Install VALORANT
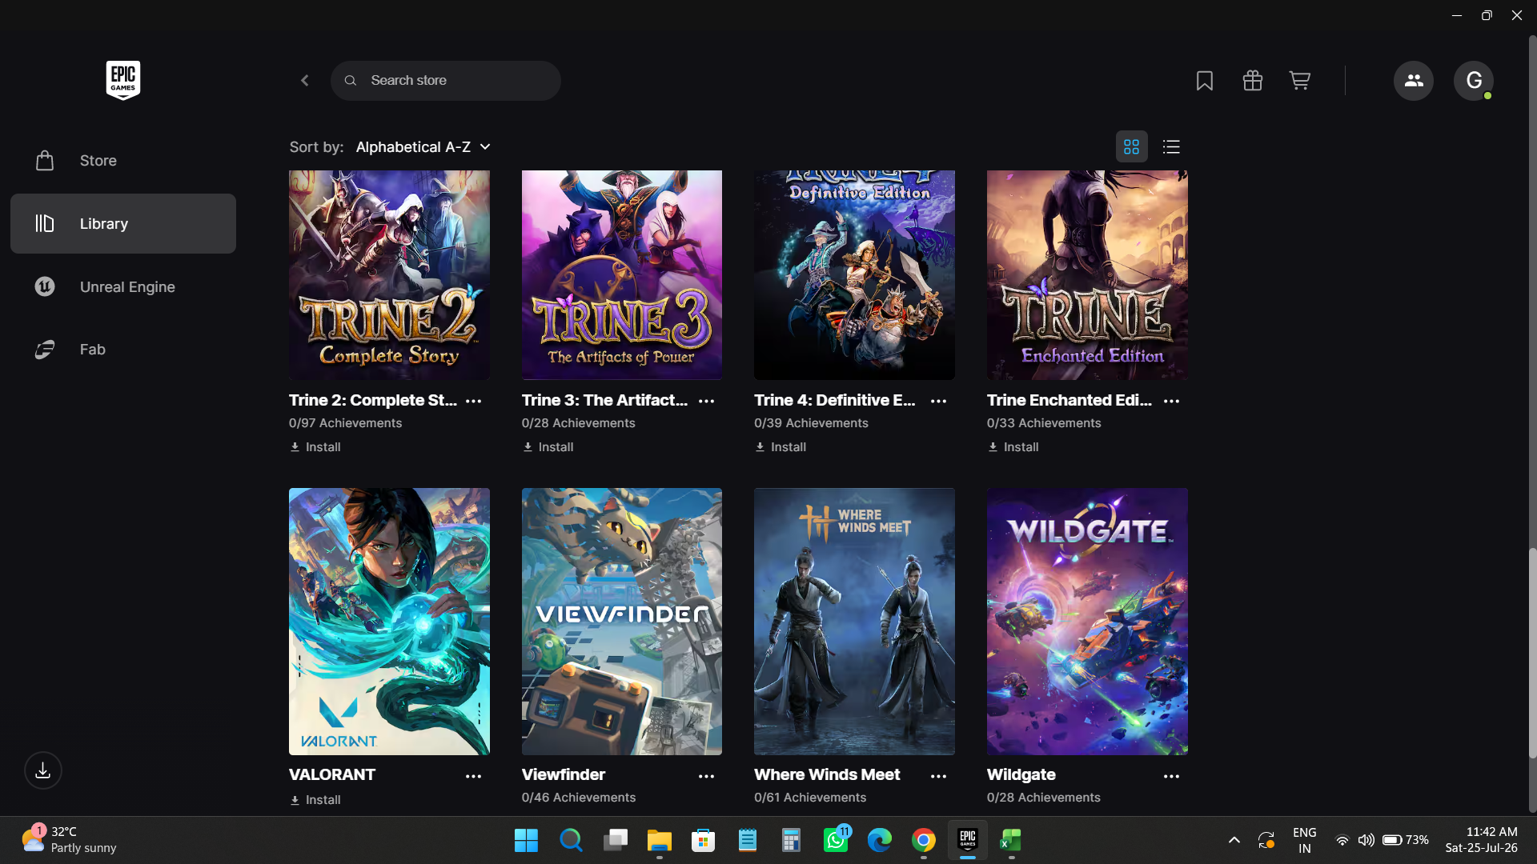Image resolution: width=1537 pixels, height=864 pixels. (x=315, y=800)
